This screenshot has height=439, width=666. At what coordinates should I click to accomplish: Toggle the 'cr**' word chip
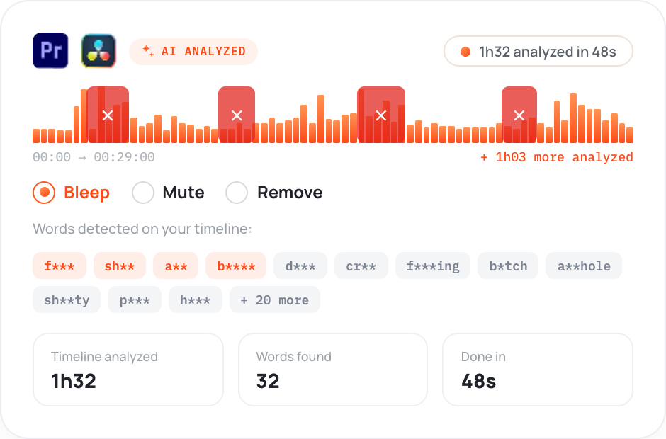(x=361, y=266)
